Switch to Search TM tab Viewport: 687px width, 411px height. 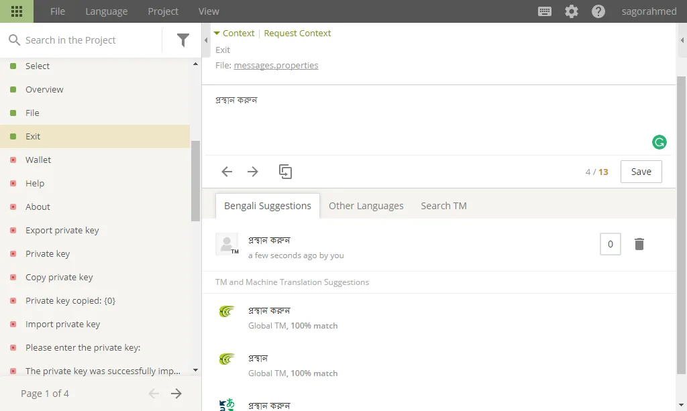point(444,206)
